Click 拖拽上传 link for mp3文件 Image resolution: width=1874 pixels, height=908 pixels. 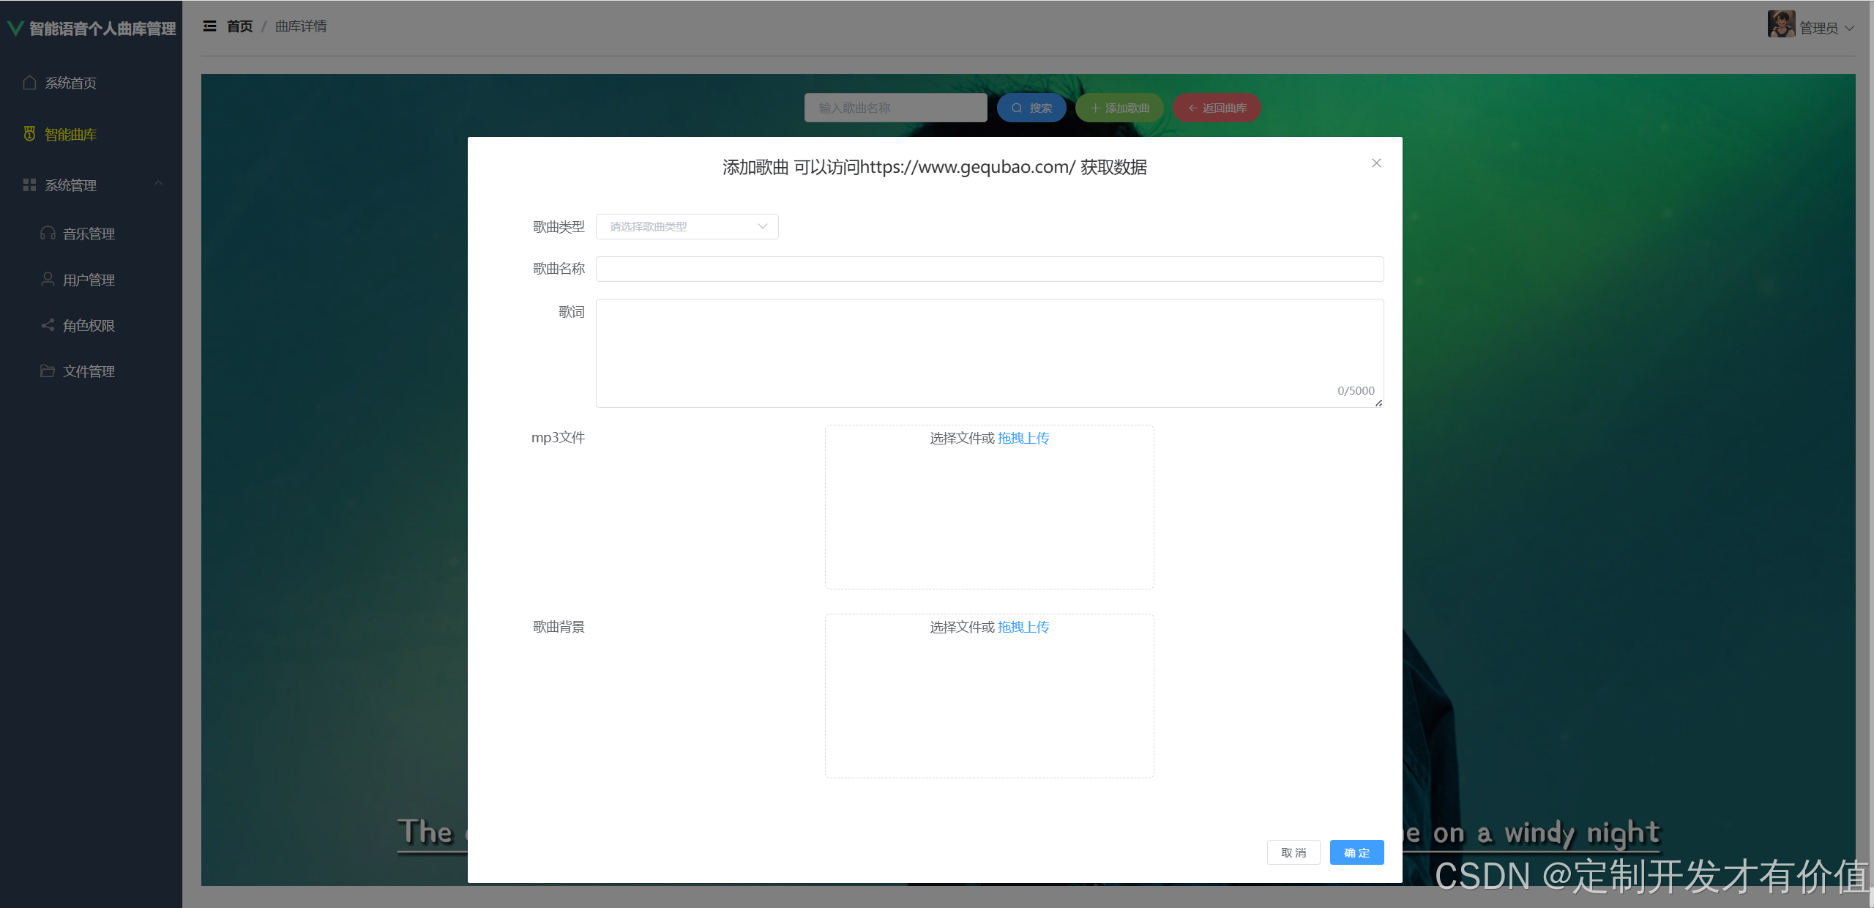[1023, 438]
